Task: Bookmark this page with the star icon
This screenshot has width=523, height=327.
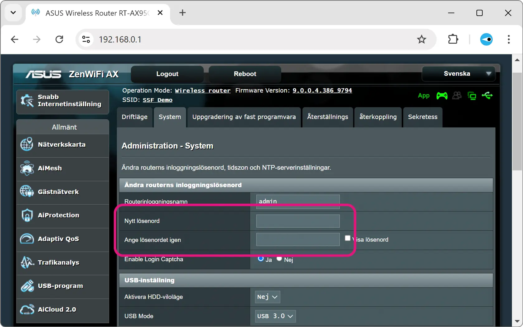Action: coord(421,39)
